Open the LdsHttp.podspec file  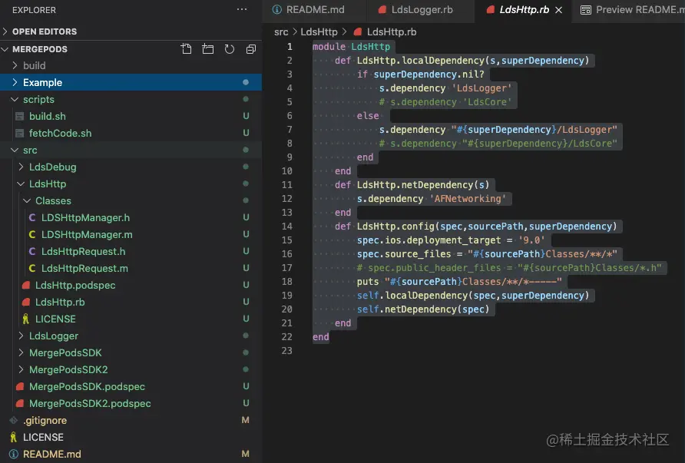pyautogui.click(x=75, y=285)
